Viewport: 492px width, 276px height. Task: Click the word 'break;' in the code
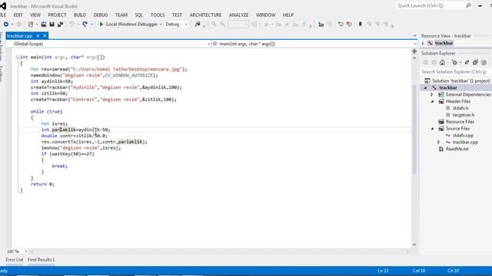click(60, 166)
